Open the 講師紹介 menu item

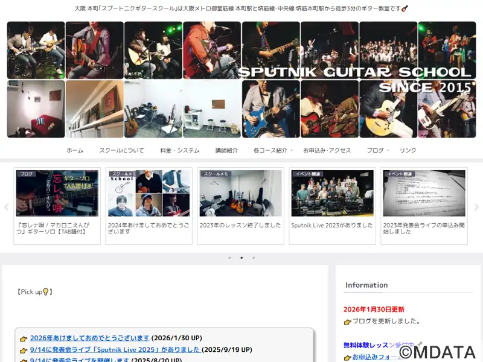(x=226, y=150)
